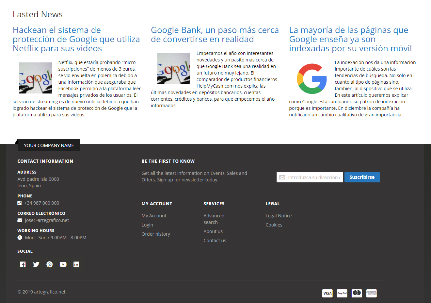Screen dimensions: 431x303
Task: Click the BE THE FIRST TO KNOW heading
Action: pos(168,161)
